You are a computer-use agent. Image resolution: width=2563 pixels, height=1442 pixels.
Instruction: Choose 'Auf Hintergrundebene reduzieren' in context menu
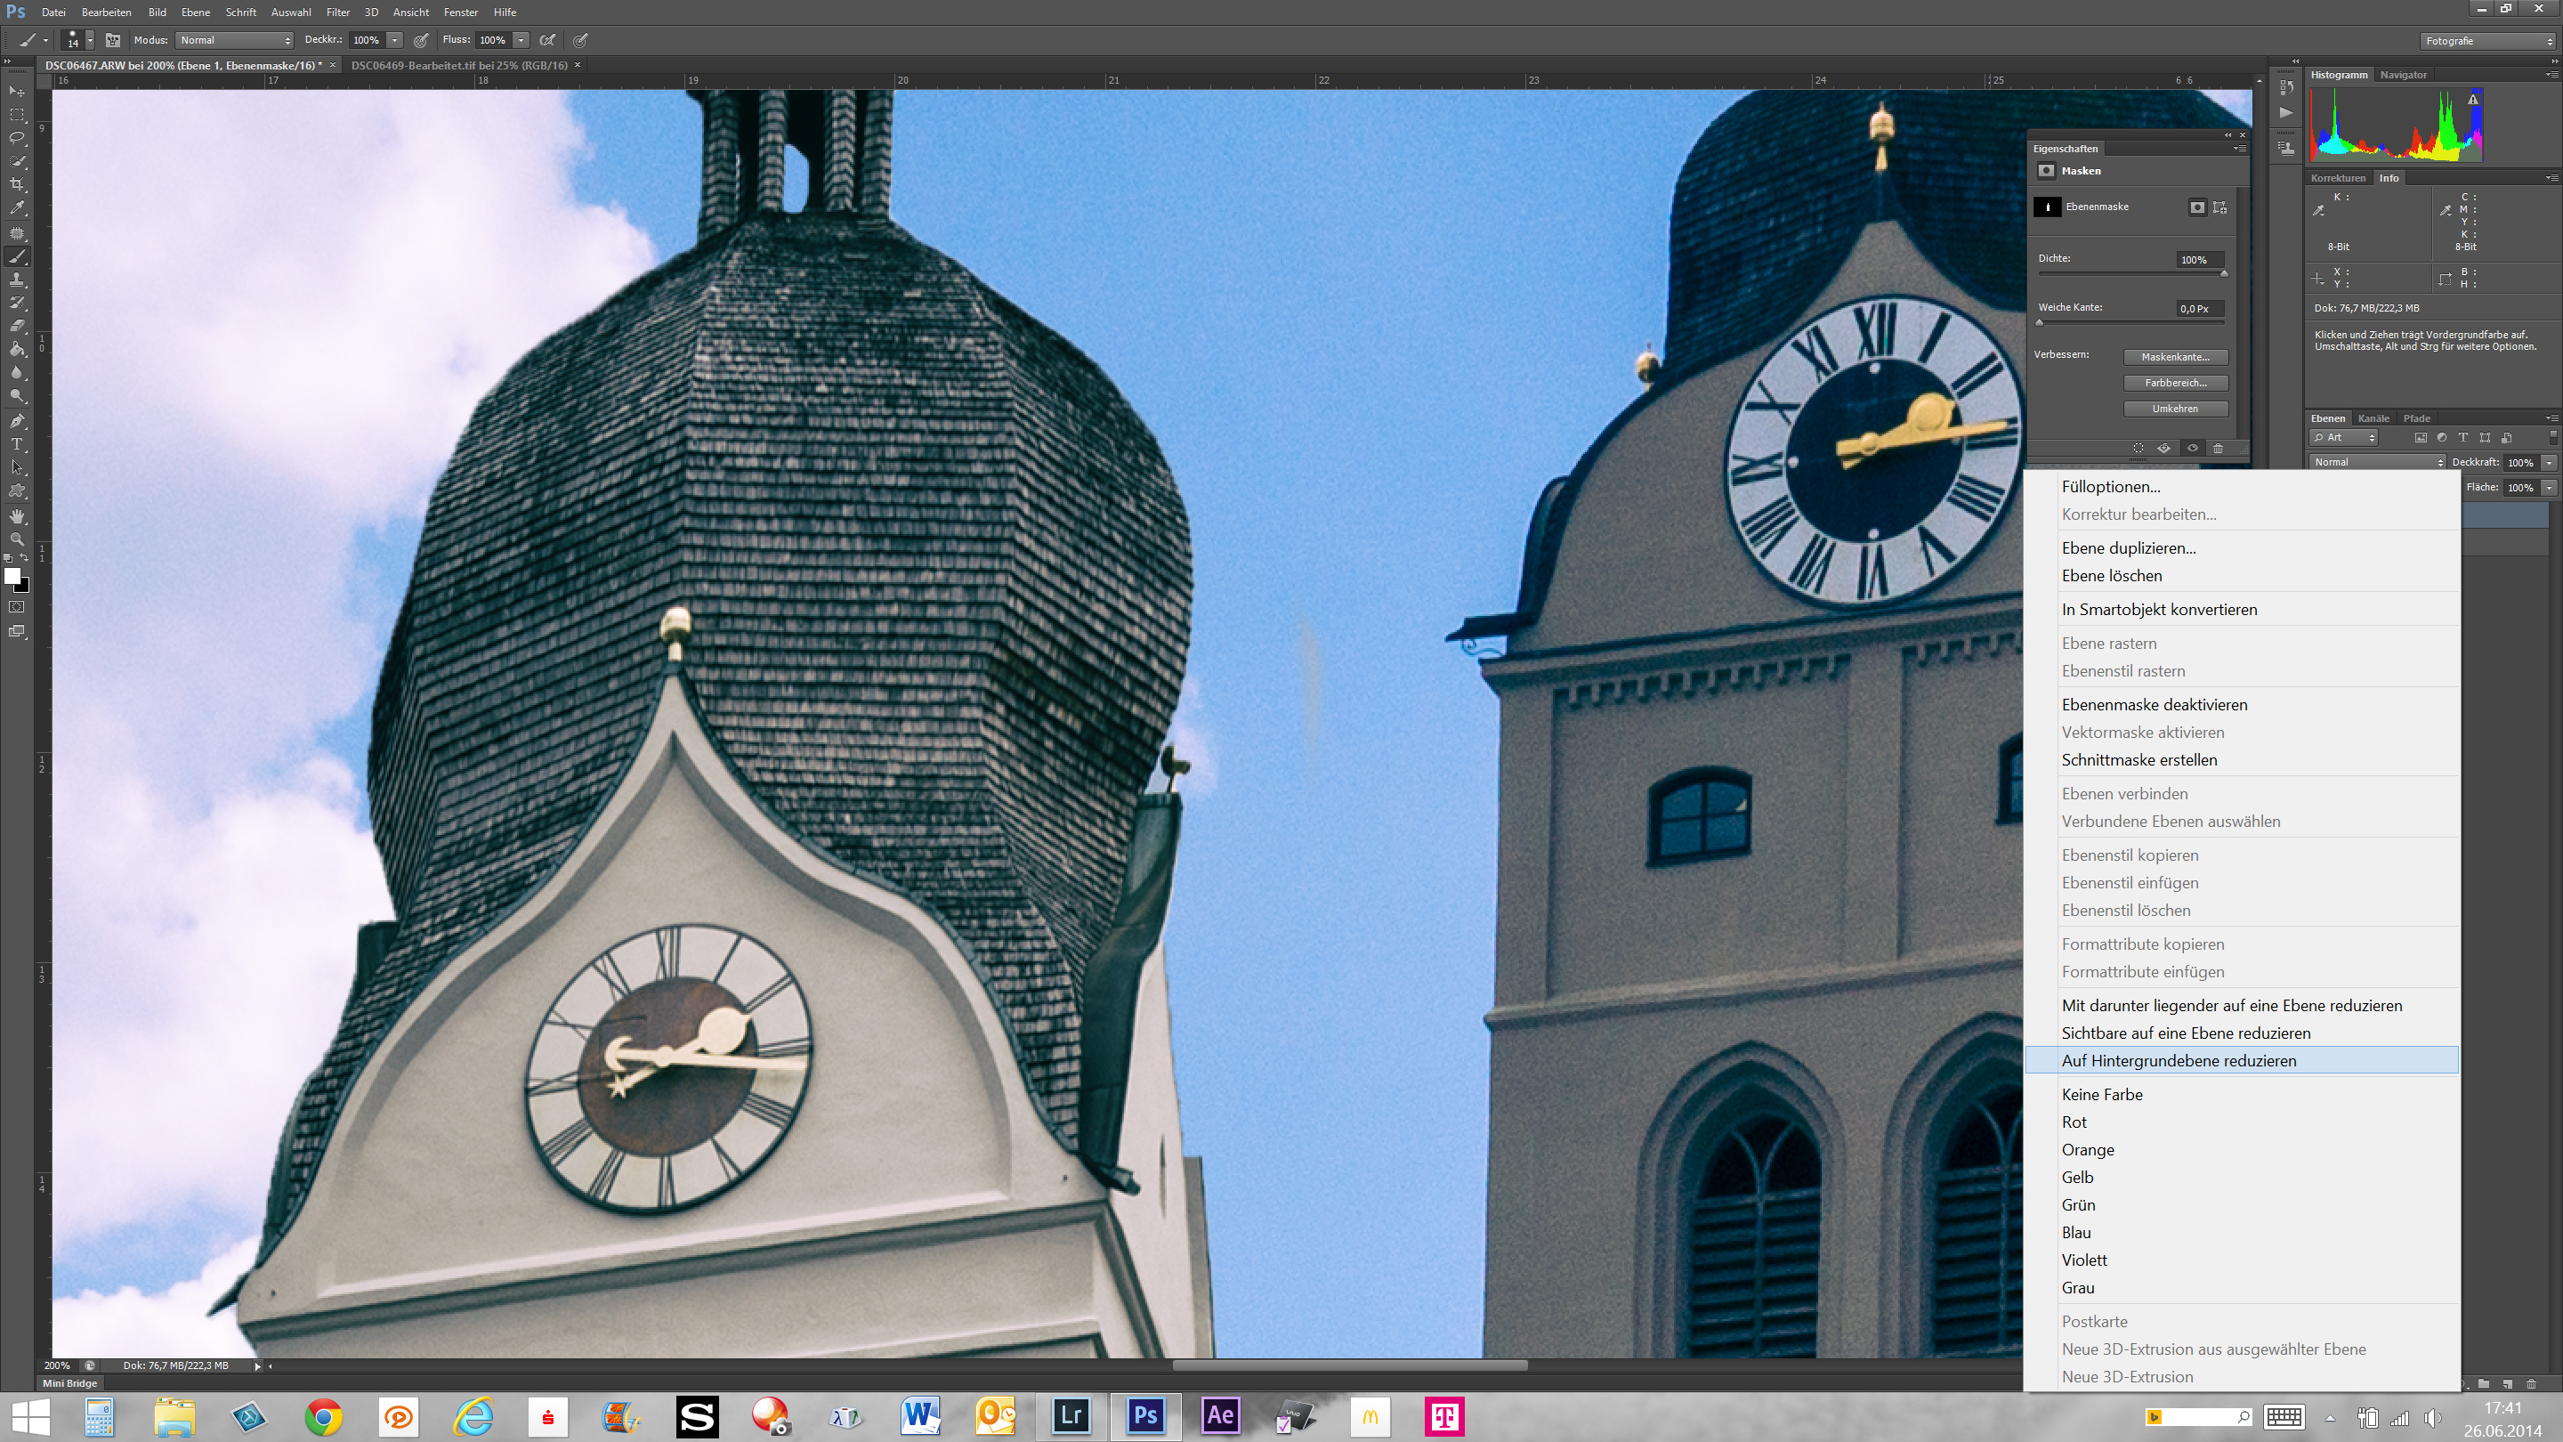[2242, 1061]
